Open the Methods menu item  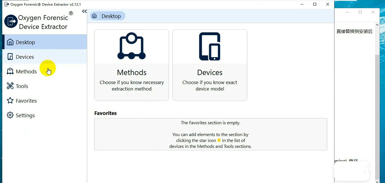[26, 71]
